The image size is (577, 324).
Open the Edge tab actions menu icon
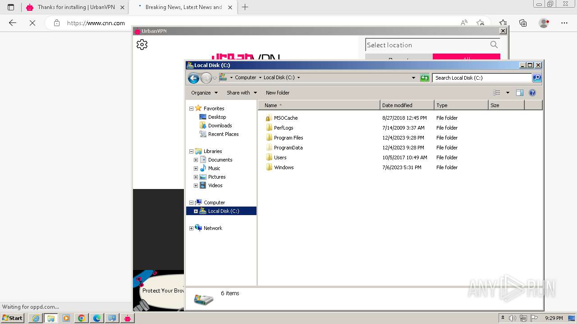click(11, 7)
